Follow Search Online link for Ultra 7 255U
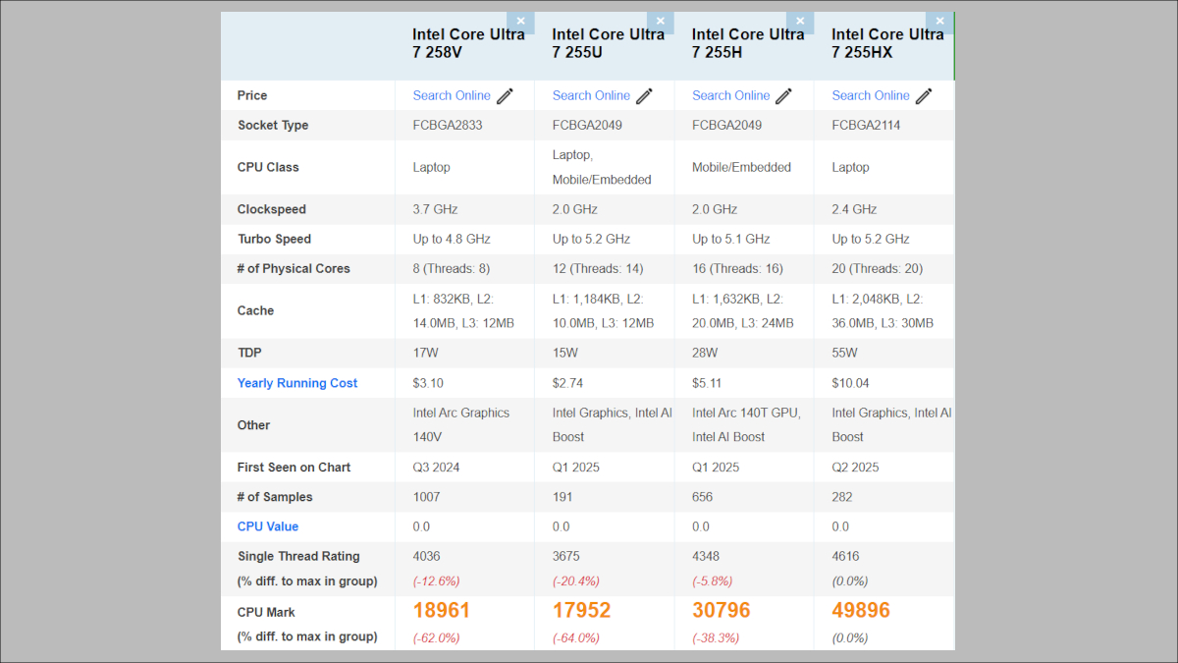Image resolution: width=1178 pixels, height=663 pixels. [x=591, y=96]
